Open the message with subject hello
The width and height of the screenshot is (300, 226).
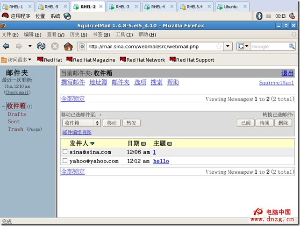pyautogui.click(x=161, y=161)
